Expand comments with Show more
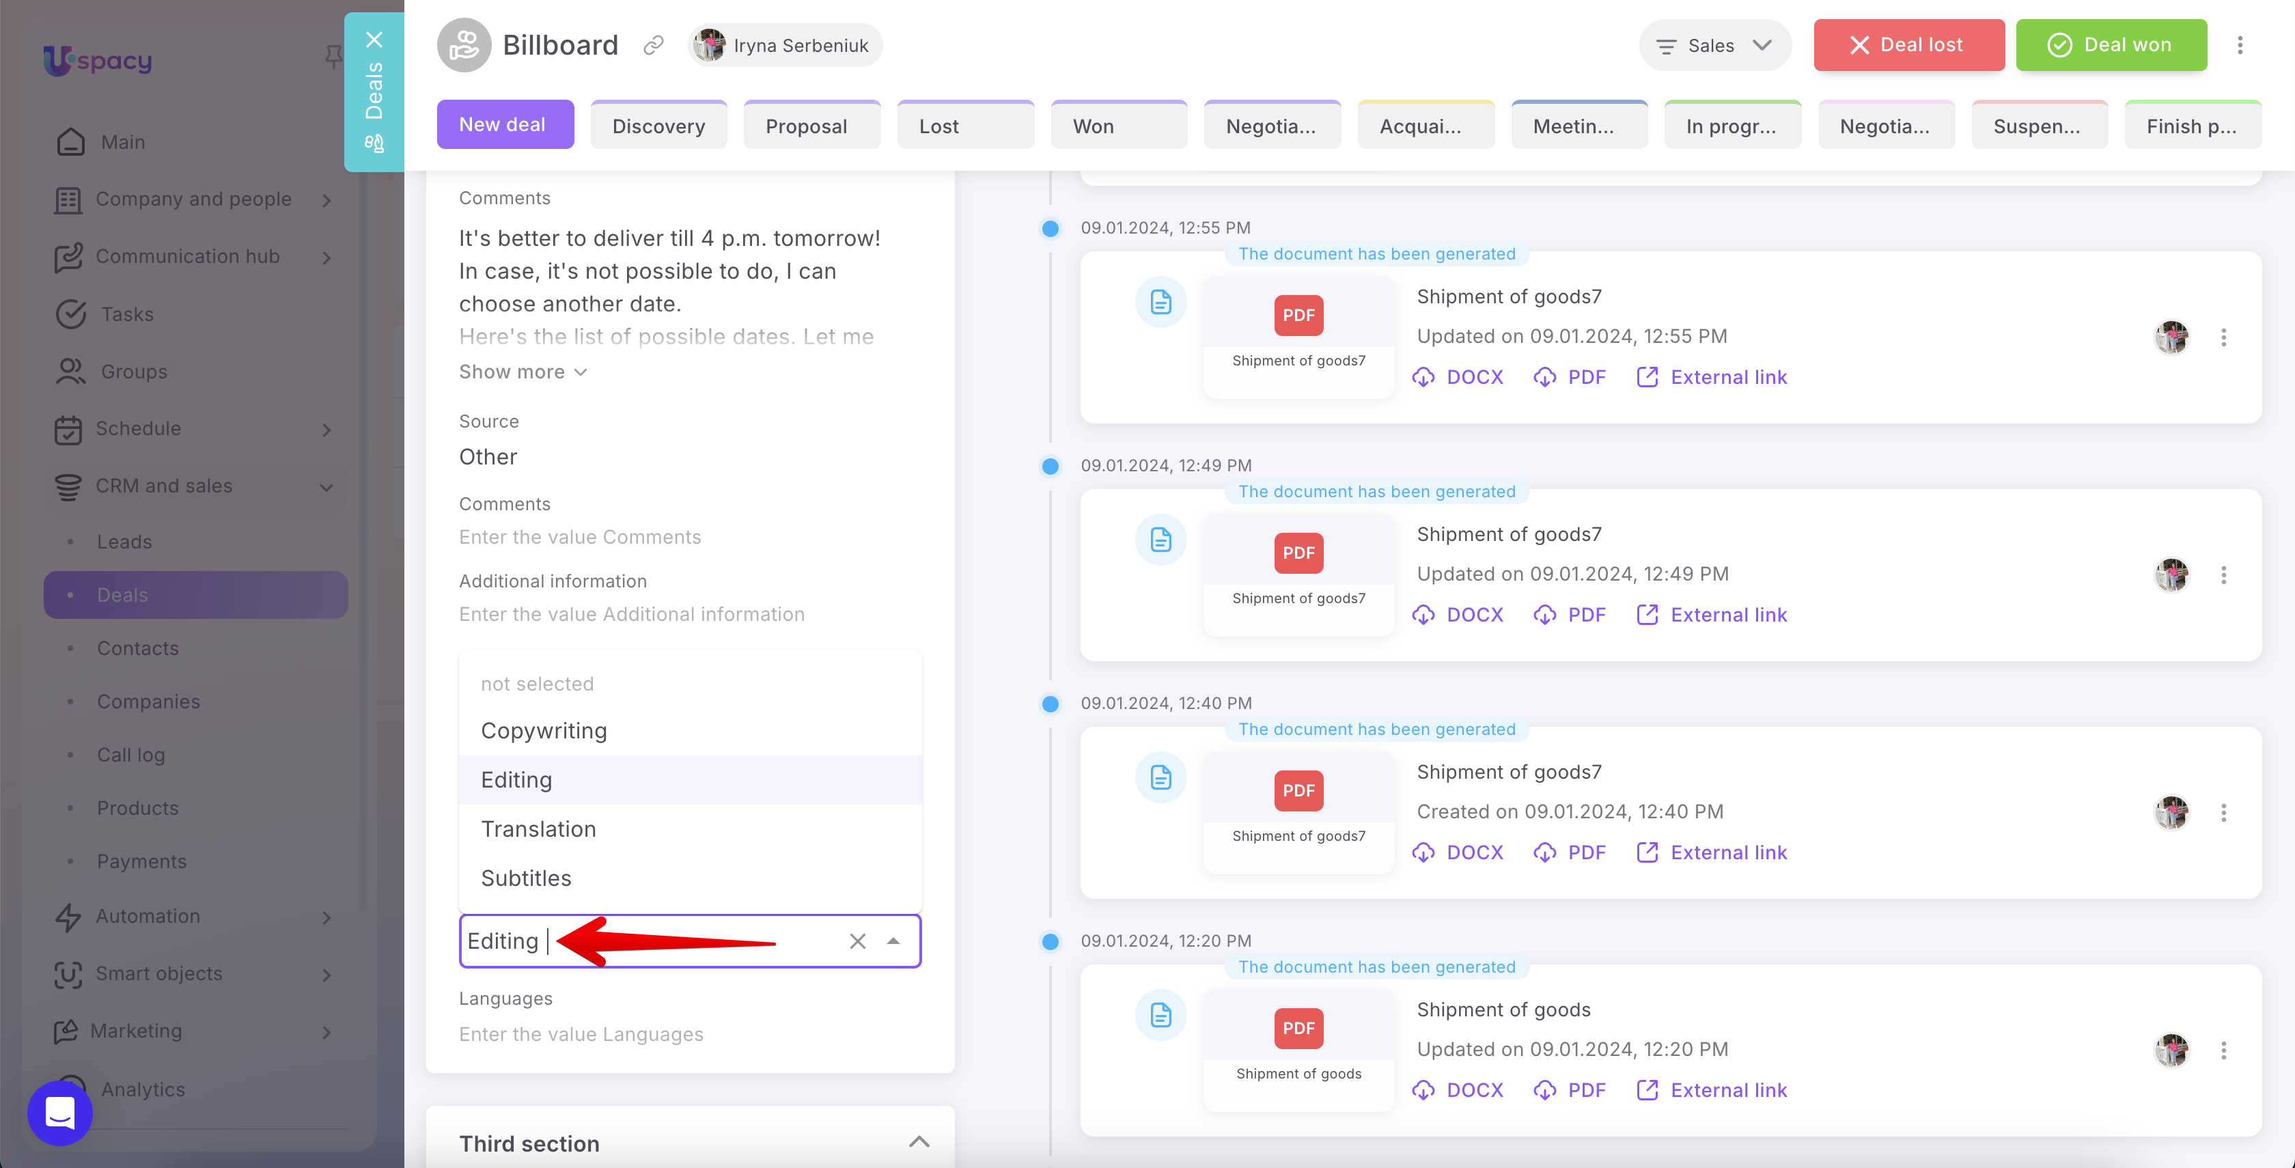The height and width of the screenshot is (1168, 2295). coord(523,372)
